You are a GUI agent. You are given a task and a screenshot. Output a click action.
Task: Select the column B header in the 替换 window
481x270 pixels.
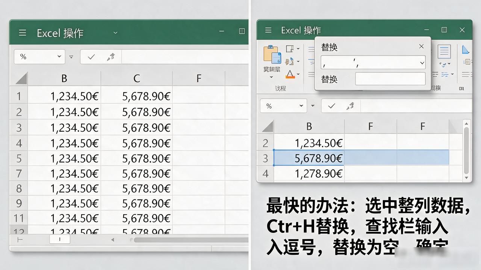point(309,126)
